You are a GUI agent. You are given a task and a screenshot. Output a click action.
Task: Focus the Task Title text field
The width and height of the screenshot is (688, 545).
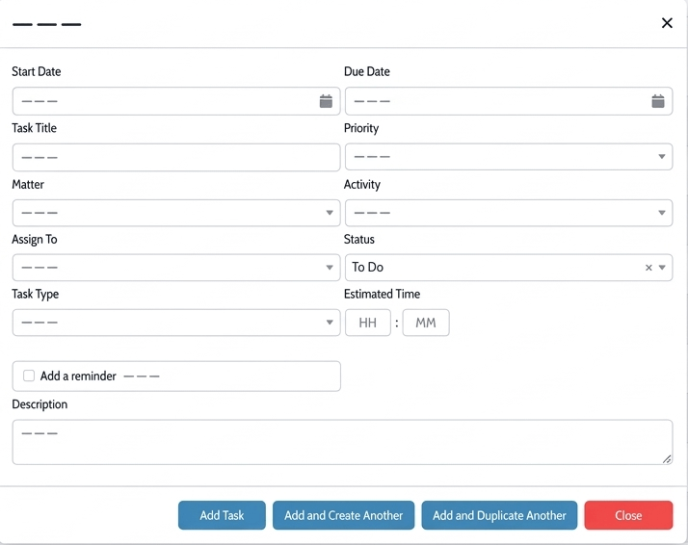pyautogui.click(x=175, y=157)
